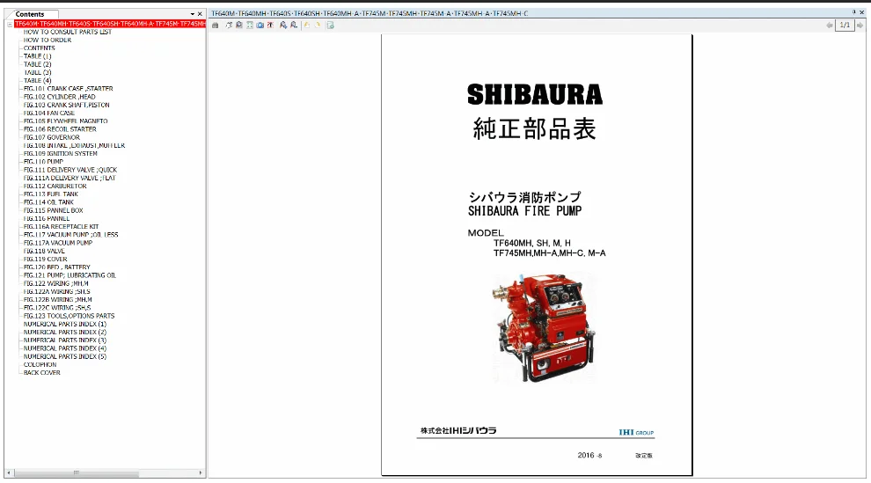This screenshot has height=483, width=871.
Task: Open FIG.121 PUMP; LUBRICATING OIL
Action: click(70, 275)
